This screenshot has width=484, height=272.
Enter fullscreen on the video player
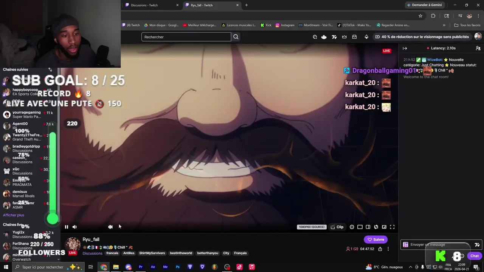click(392, 227)
